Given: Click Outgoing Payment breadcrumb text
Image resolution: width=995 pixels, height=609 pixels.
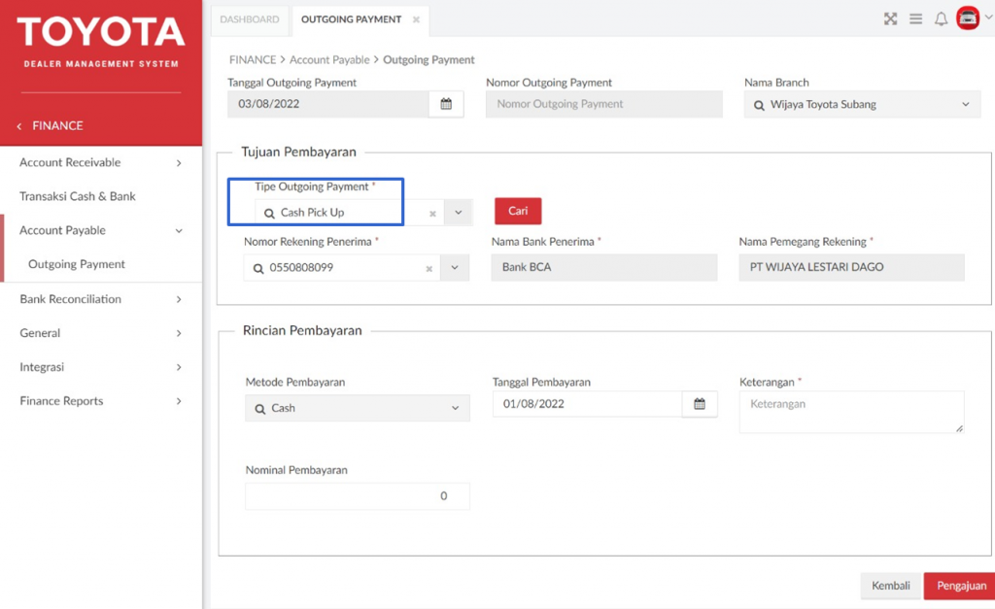Looking at the screenshot, I should 429,59.
